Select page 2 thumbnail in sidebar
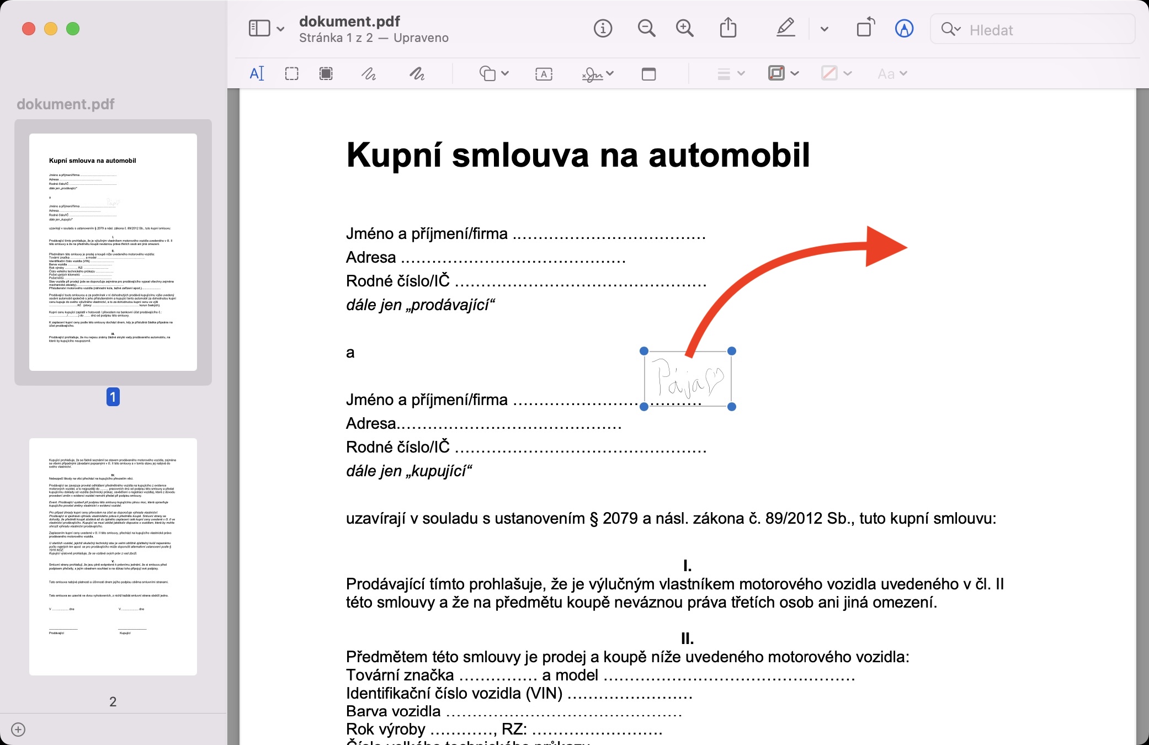Screen dimensions: 1149x745 click(x=113, y=556)
